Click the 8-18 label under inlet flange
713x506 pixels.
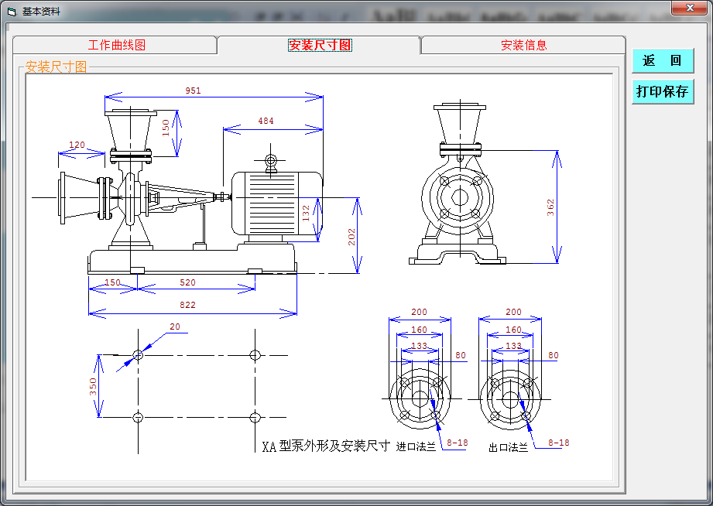pyautogui.click(x=457, y=443)
